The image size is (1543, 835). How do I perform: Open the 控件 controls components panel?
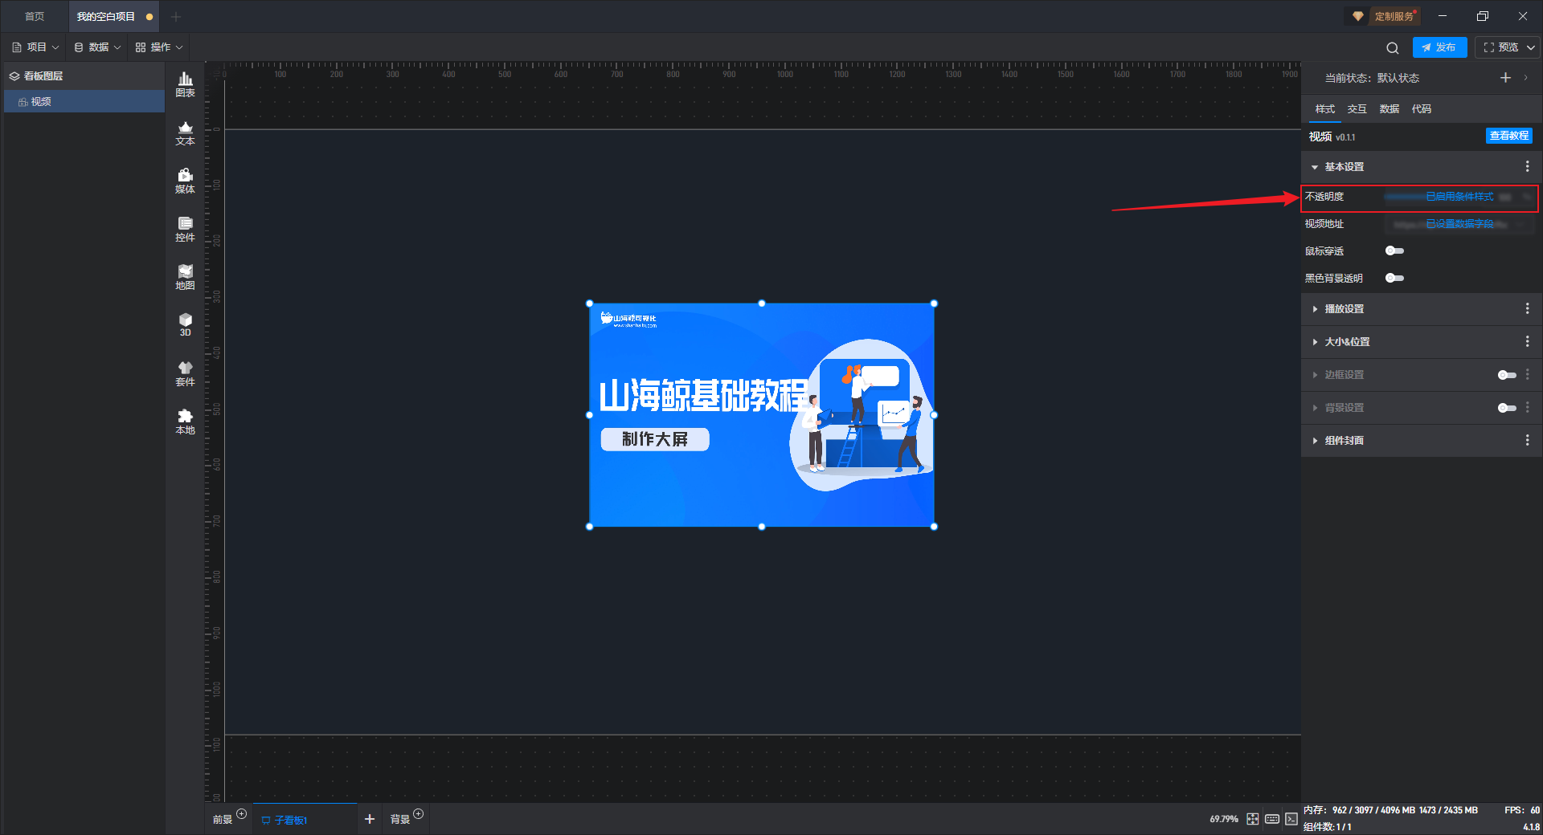[x=185, y=229]
